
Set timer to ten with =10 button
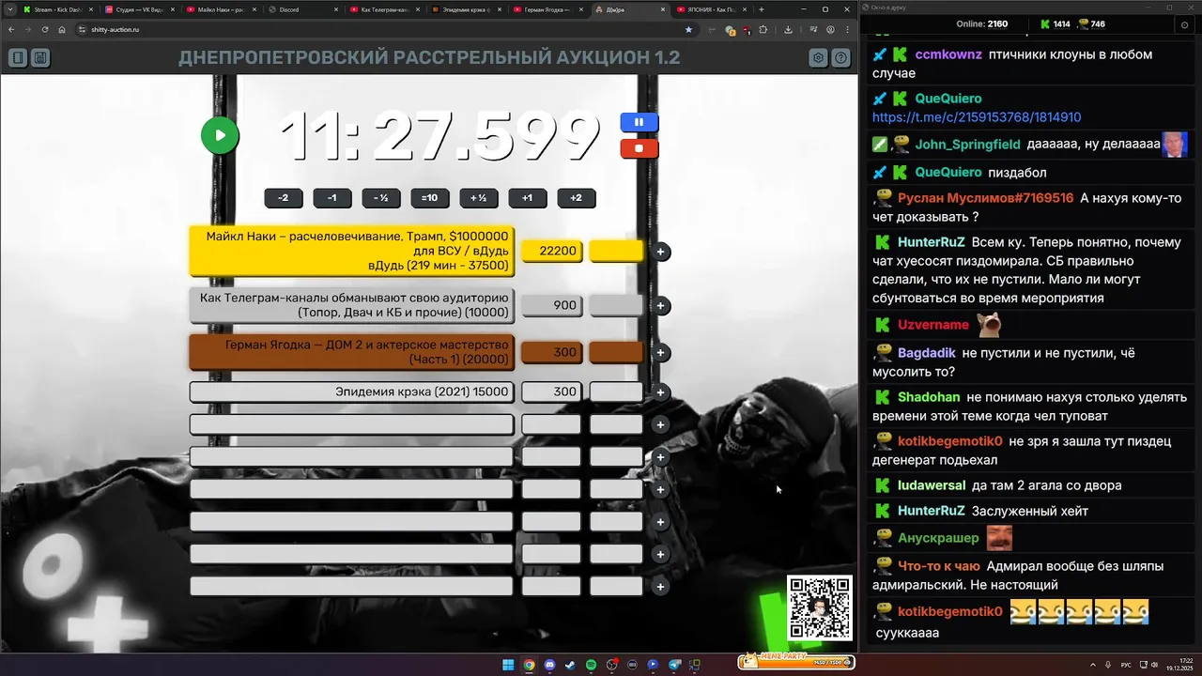(429, 198)
